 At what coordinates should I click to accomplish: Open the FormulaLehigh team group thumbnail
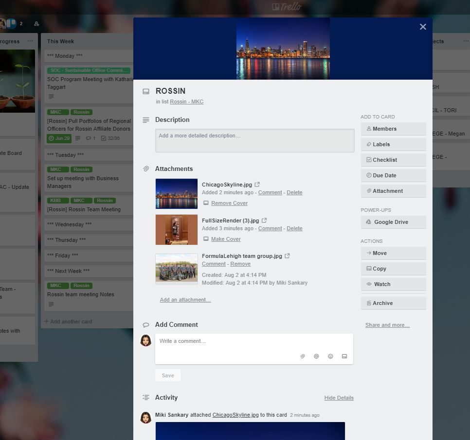point(177,269)
